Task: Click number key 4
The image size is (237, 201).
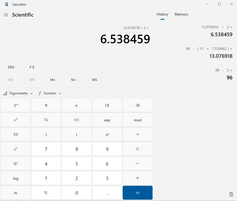Action: point(46,164)
